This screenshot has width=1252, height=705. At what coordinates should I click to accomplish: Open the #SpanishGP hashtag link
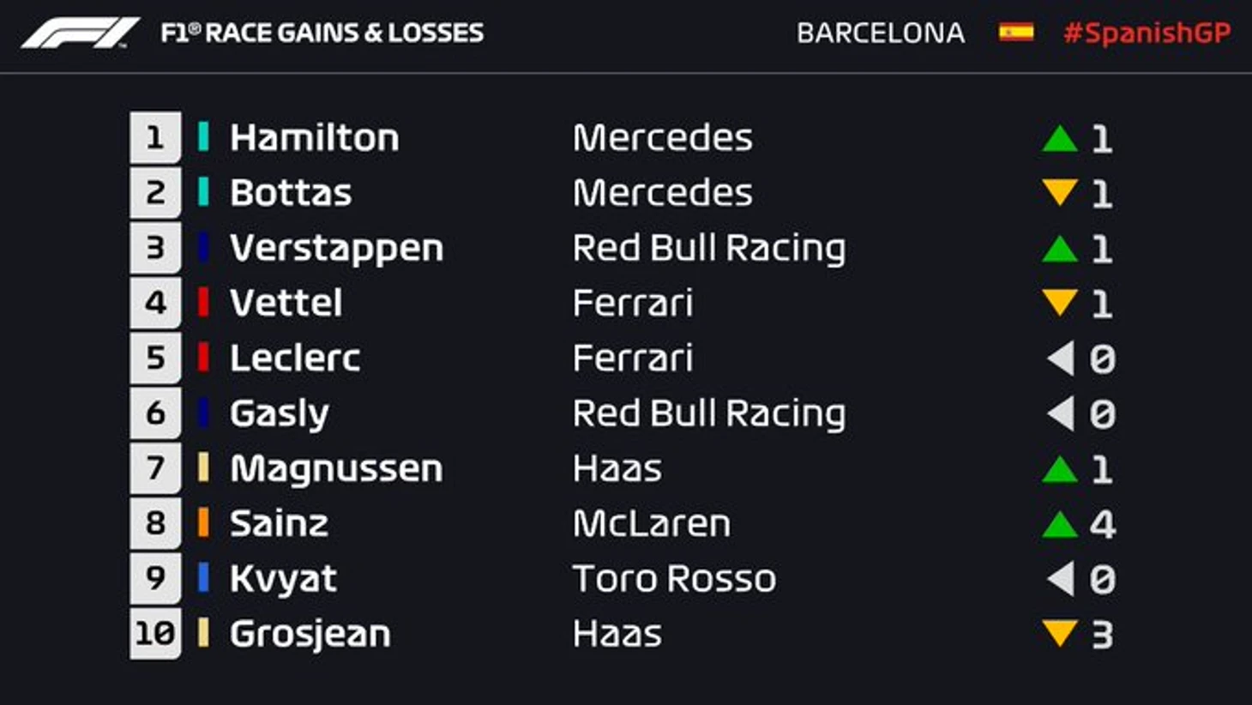(1147, 33)
